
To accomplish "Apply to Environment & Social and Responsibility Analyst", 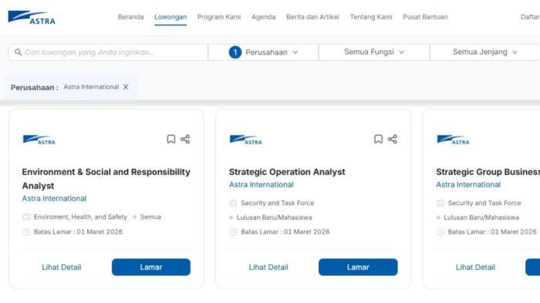I will click(151, 268).
